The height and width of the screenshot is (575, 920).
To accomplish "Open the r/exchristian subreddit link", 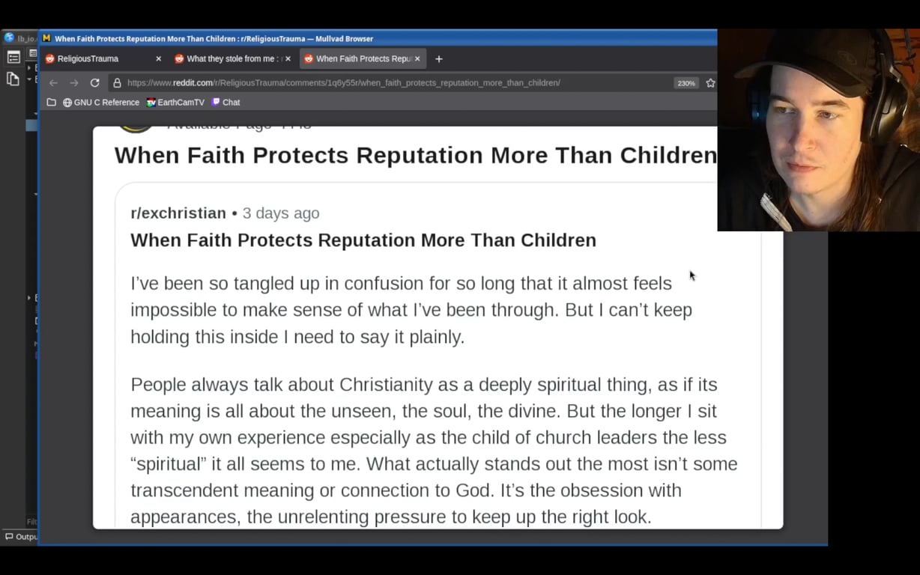I will 178,213.
